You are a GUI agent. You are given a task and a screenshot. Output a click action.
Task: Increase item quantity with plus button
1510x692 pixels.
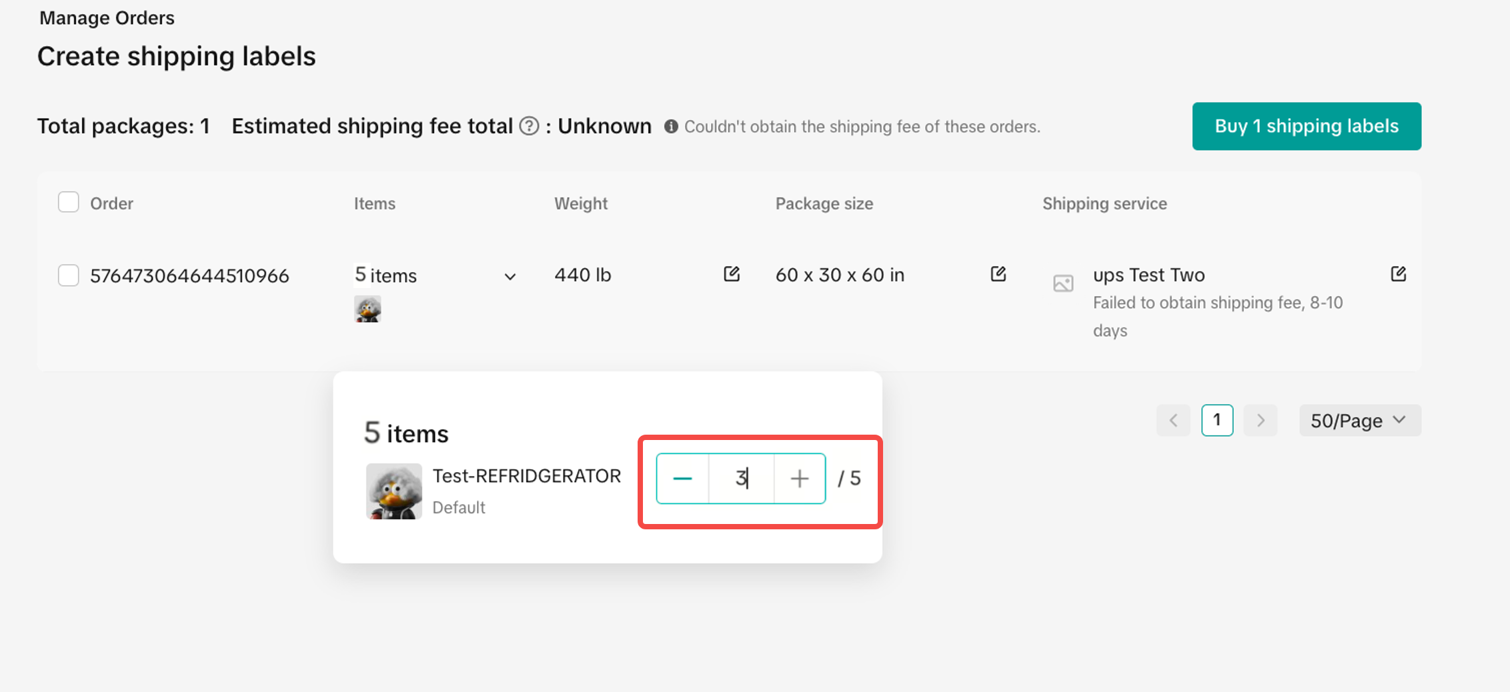[799, 479]
